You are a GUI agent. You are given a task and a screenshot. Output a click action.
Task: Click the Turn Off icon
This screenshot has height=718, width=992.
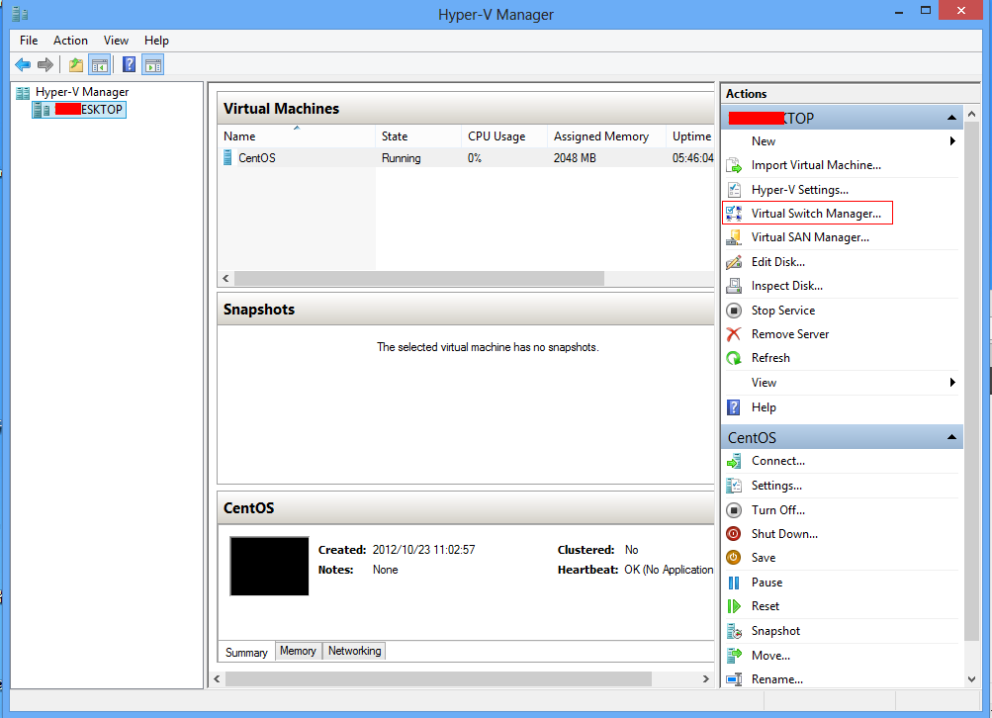click(734, 510)
